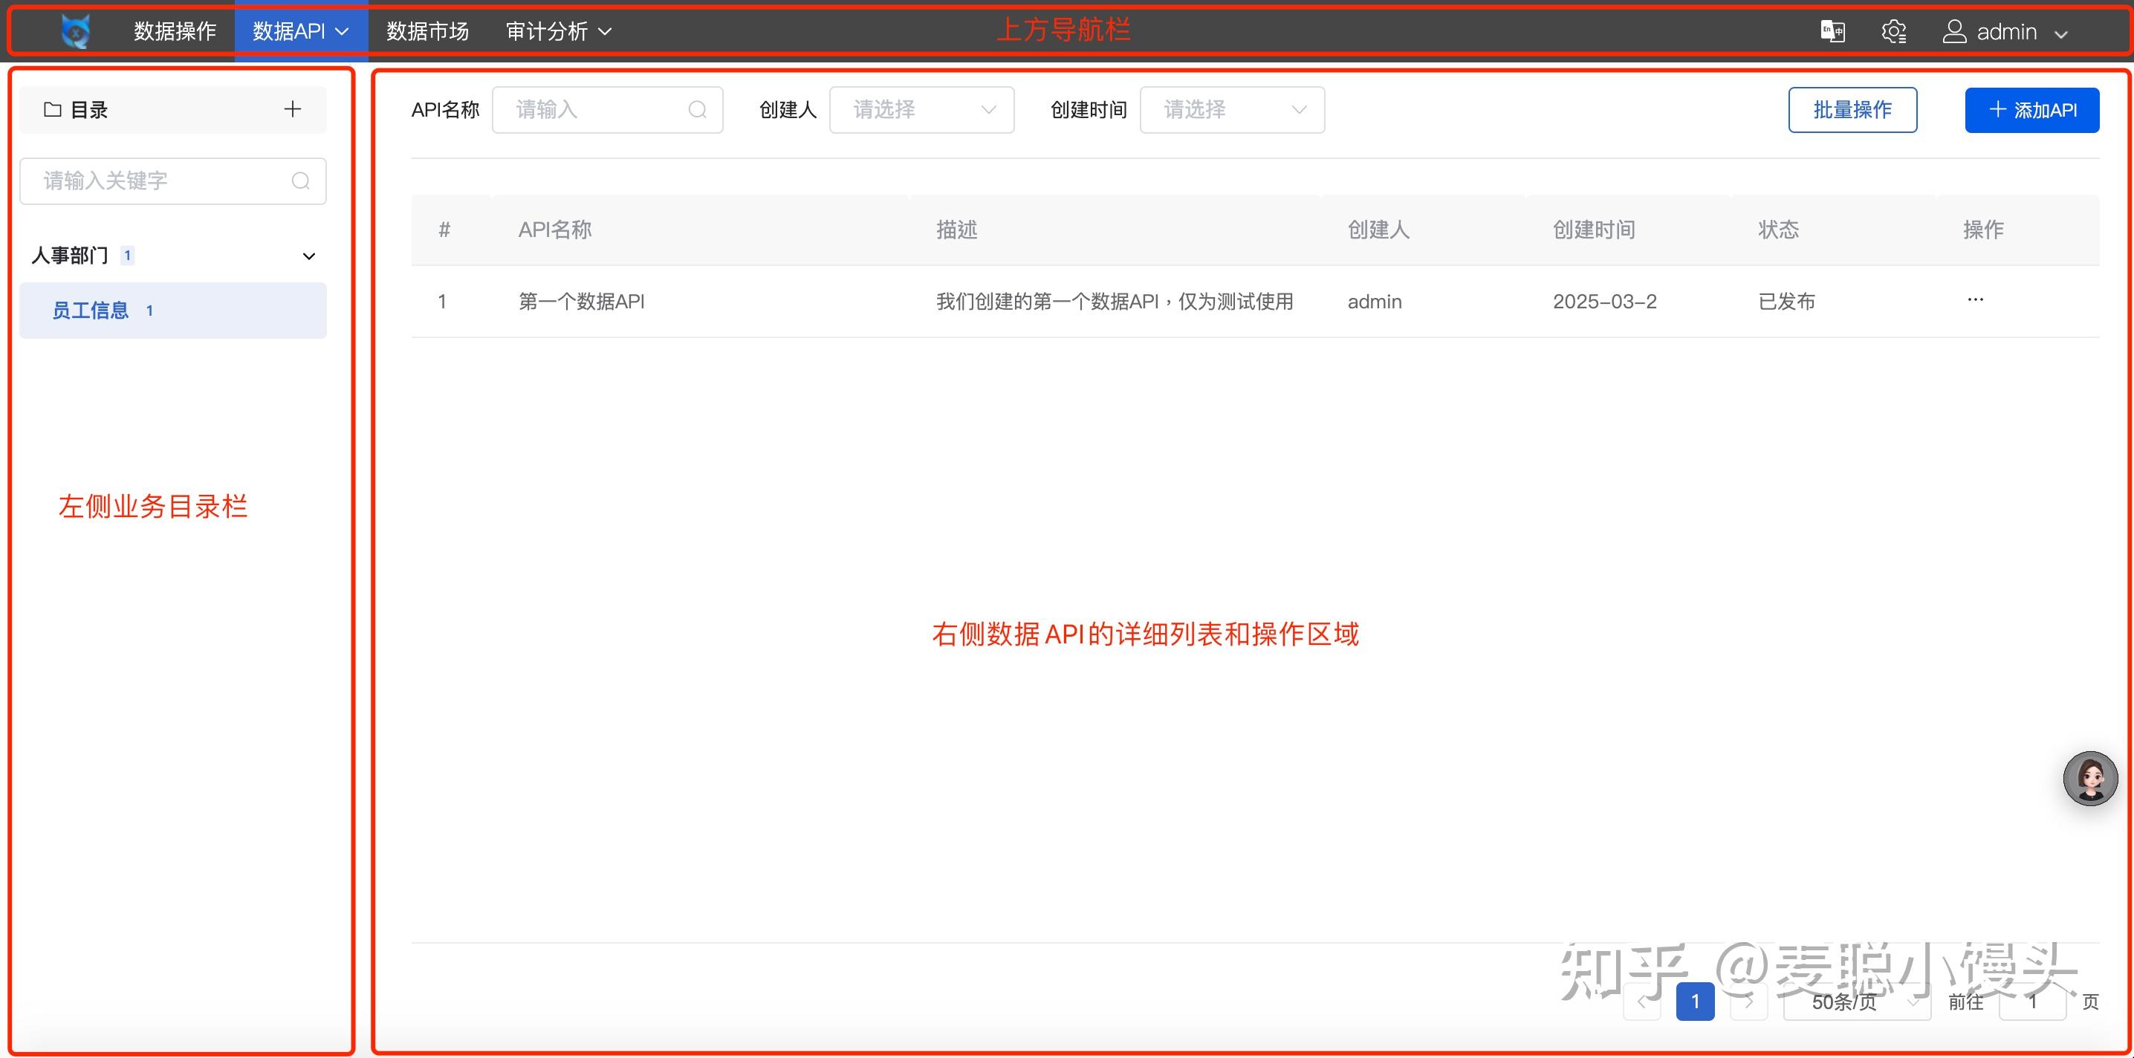Open the language translation icon

point(1832,31)
